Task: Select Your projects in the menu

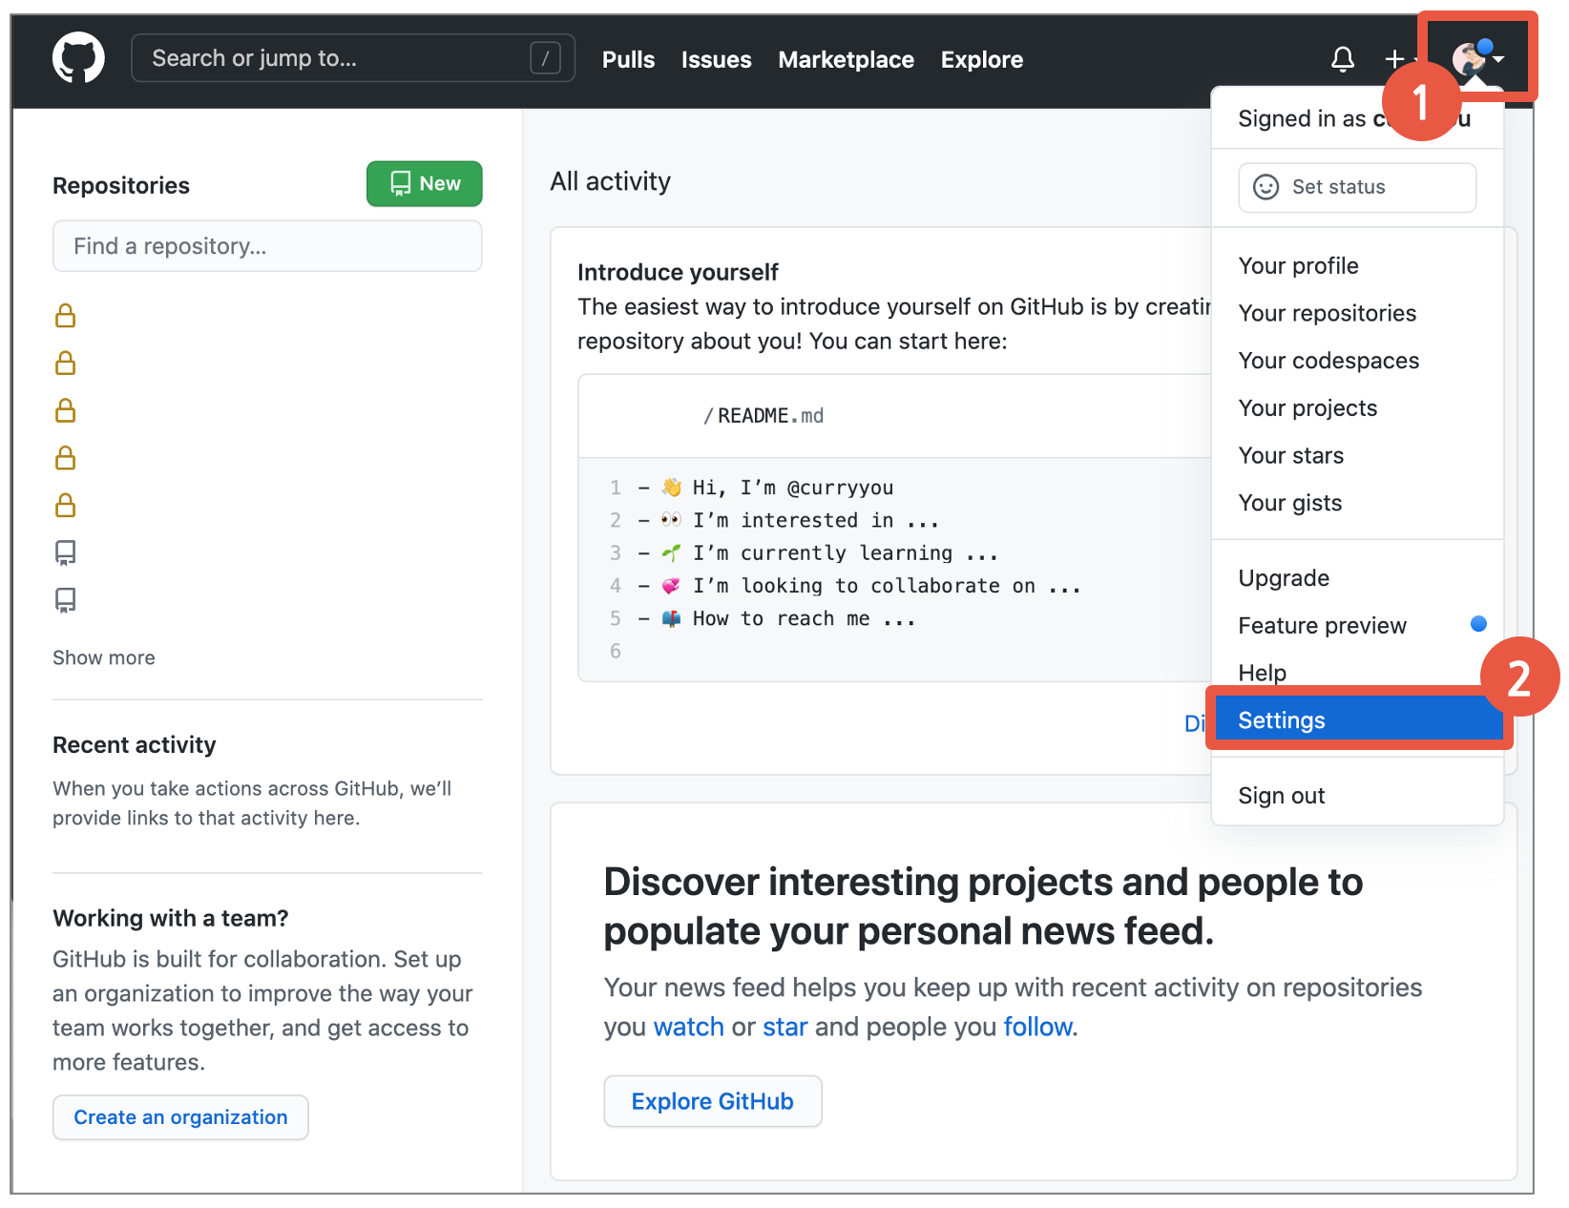Action: (x=1357, y=408)
